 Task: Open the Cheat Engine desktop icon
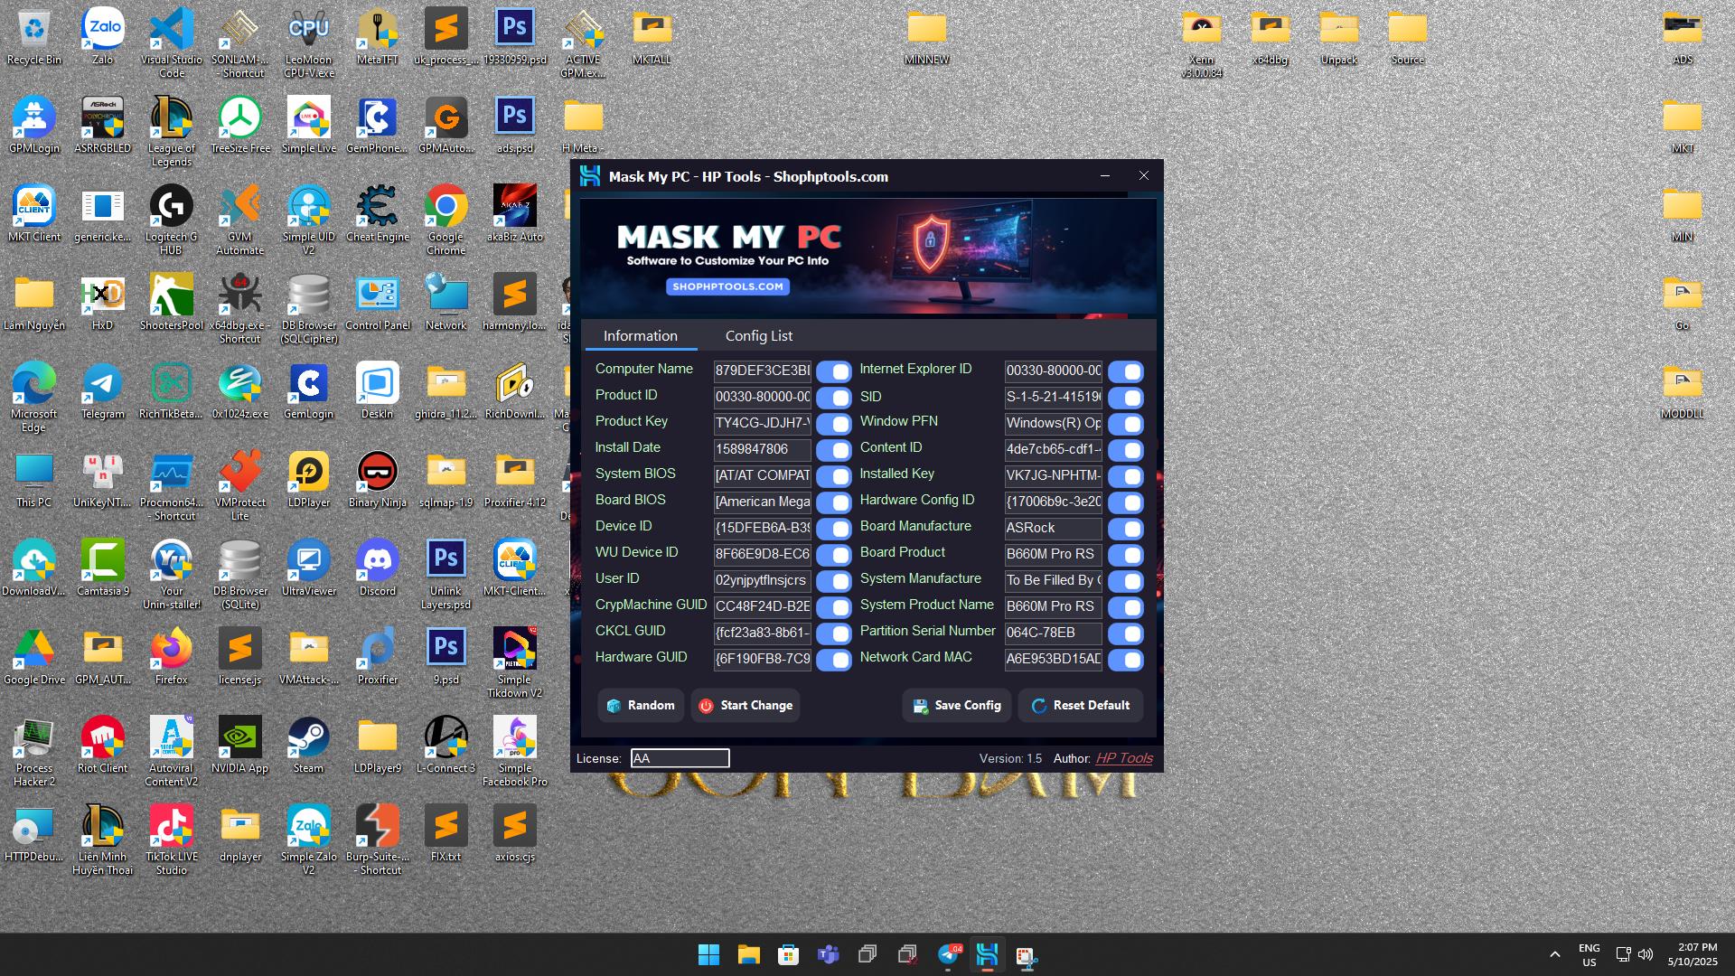pyautogui.click(x=378, y=214)
